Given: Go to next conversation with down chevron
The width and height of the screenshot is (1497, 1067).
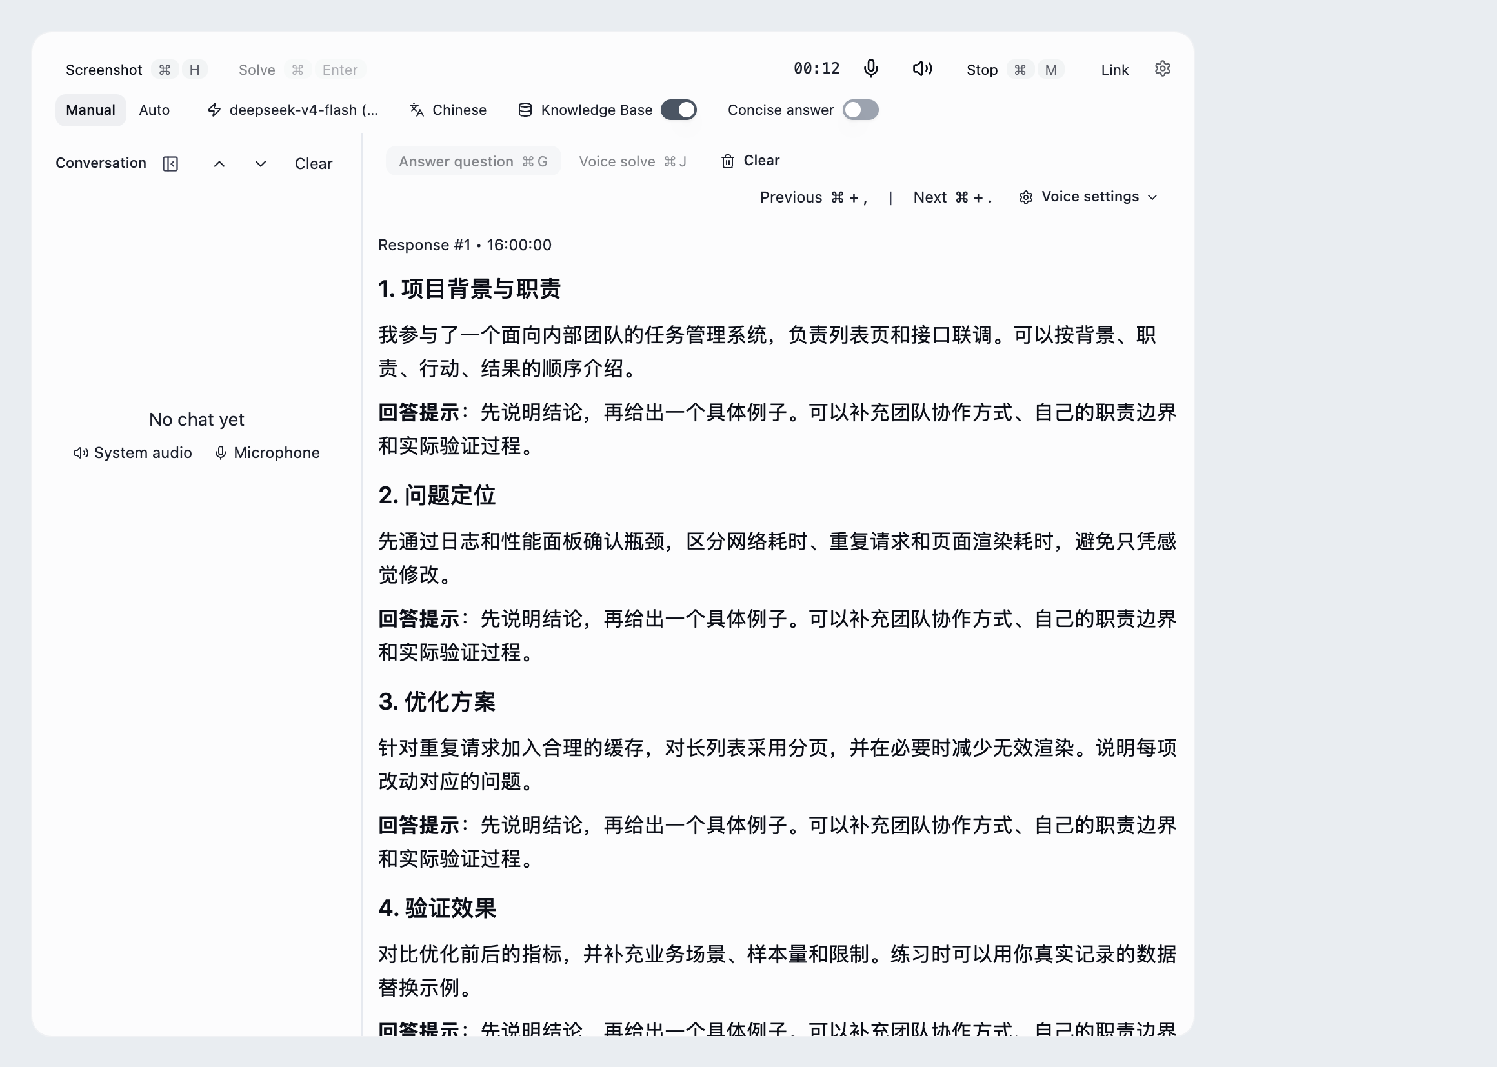Looking at the screenshot, I should coord(260,164).
